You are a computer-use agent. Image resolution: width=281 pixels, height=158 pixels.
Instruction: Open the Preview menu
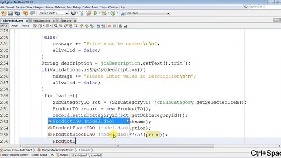click(20, 7)
